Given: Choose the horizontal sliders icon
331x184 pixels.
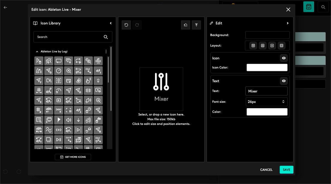Looking at the screenshot, I should [78, 71].
